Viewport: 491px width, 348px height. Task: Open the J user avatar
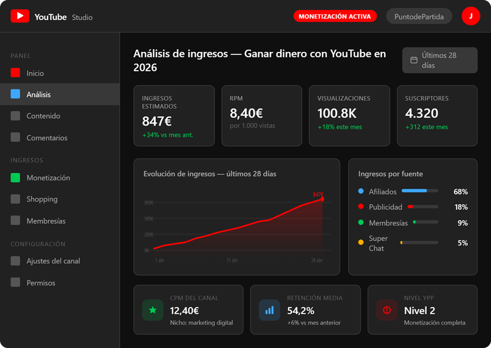[x=470, y=16]
